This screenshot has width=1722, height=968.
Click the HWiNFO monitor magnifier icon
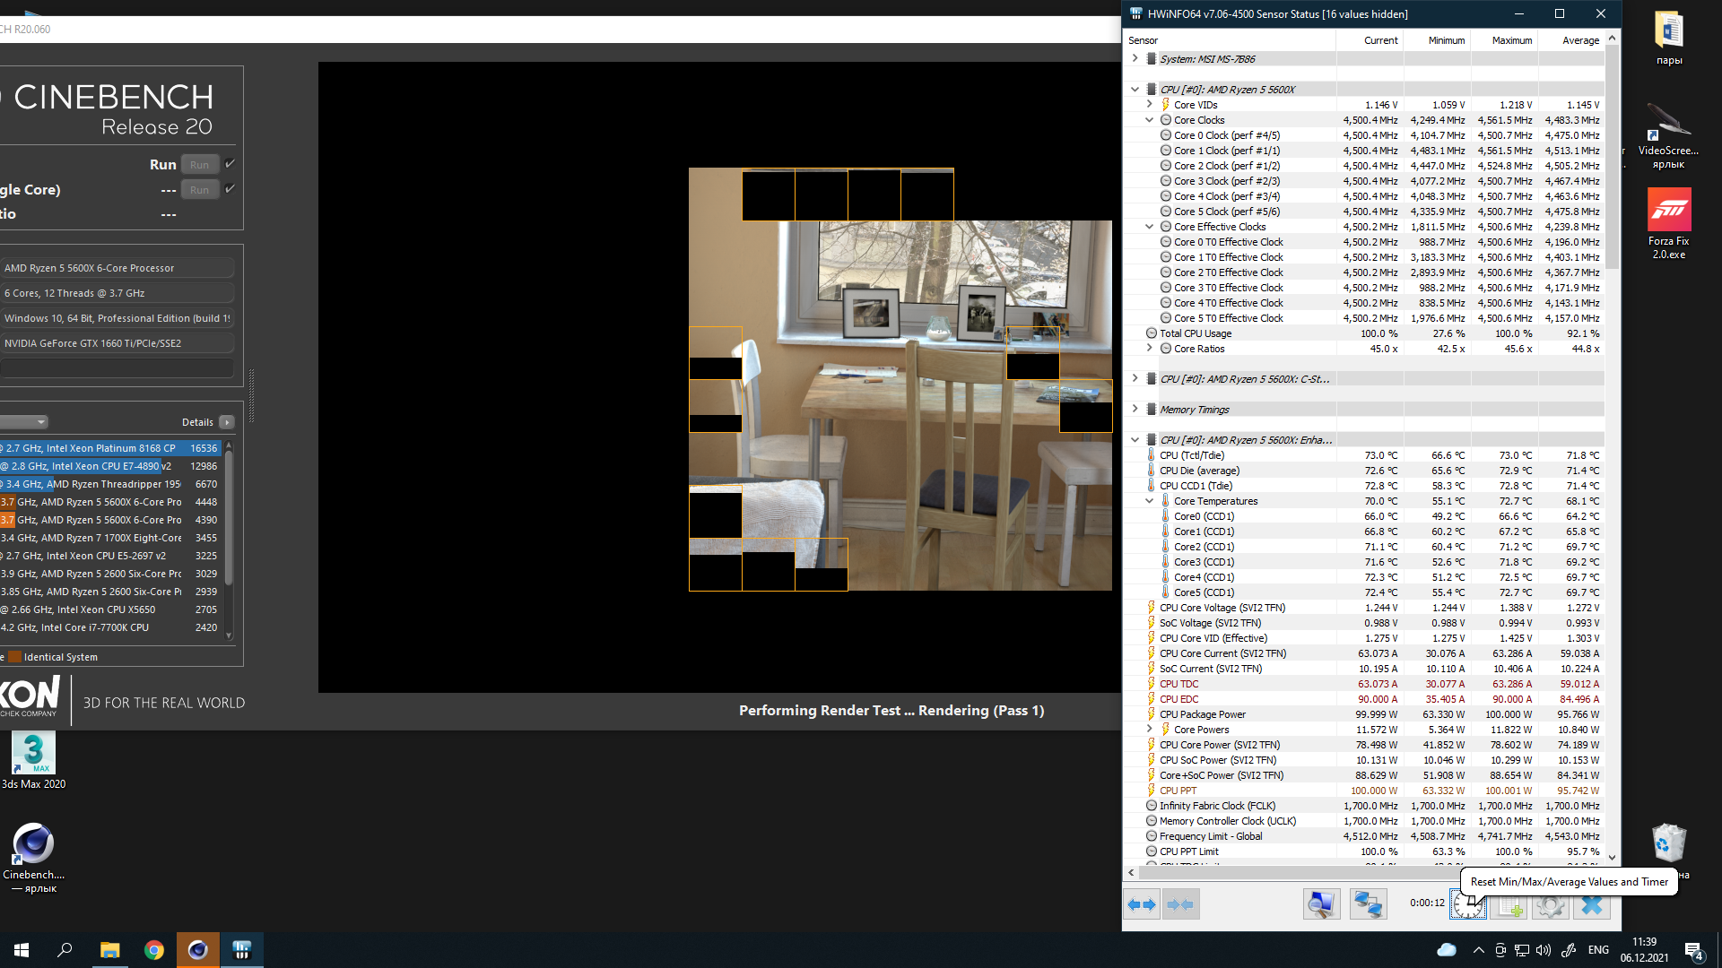coord(1321,905)
